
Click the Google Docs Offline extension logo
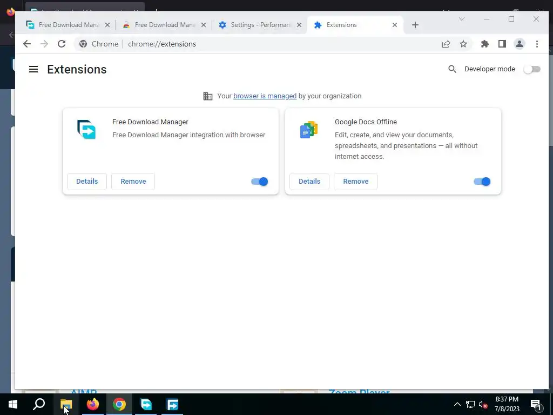tap(309, 130)
